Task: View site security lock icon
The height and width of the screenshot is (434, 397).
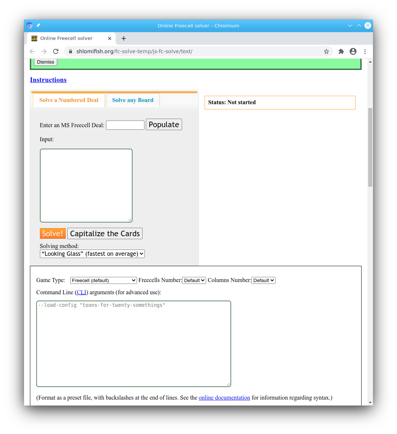Action: click(x=71, y=51)
